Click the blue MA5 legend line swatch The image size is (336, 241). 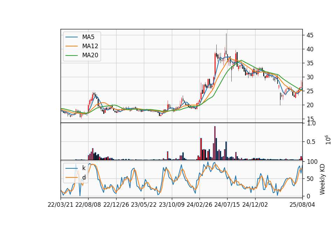(71, 37)
